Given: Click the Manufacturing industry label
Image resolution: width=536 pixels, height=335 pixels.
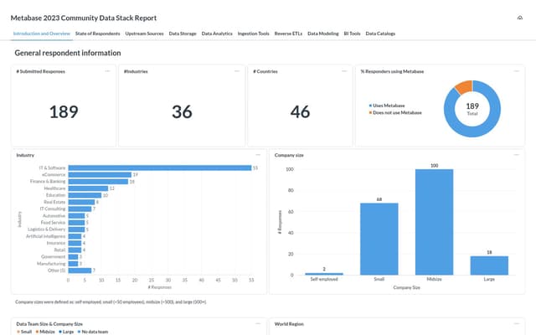Looking at the screenshot, I should click(51, 264).
